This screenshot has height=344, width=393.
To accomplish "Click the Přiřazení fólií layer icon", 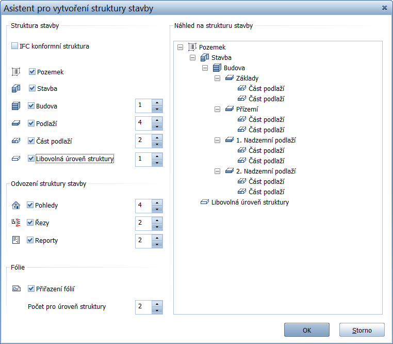I will pos(15,289).
